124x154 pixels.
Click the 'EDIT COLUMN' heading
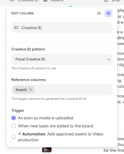coord(22,13)
